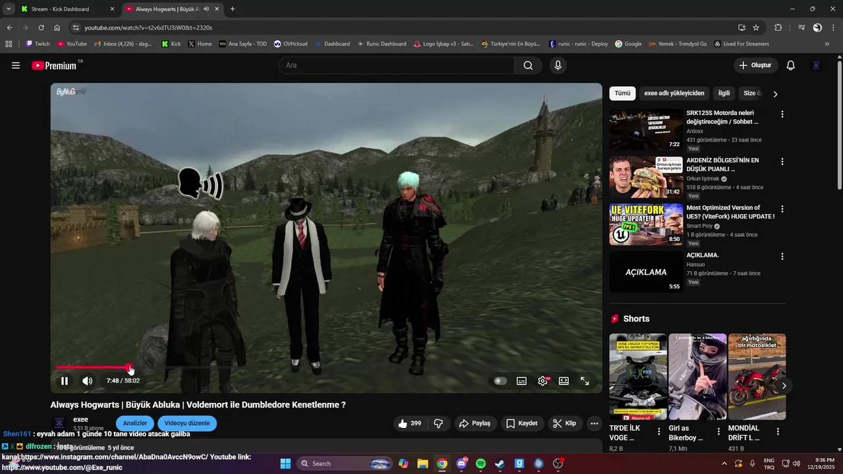Open the YouTube guide hamburger menu
This screenshot has height=474, width=843.
click(16, 65)
